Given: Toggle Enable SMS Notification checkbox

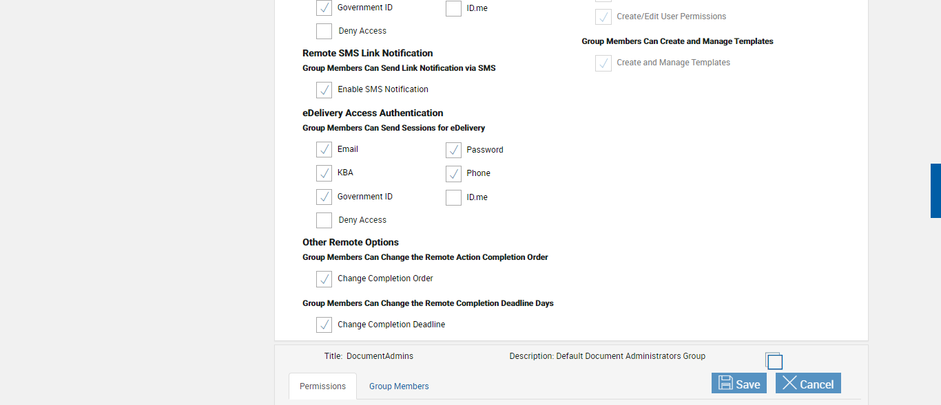Looking at the screenshot, I should (x=324, y=90).
